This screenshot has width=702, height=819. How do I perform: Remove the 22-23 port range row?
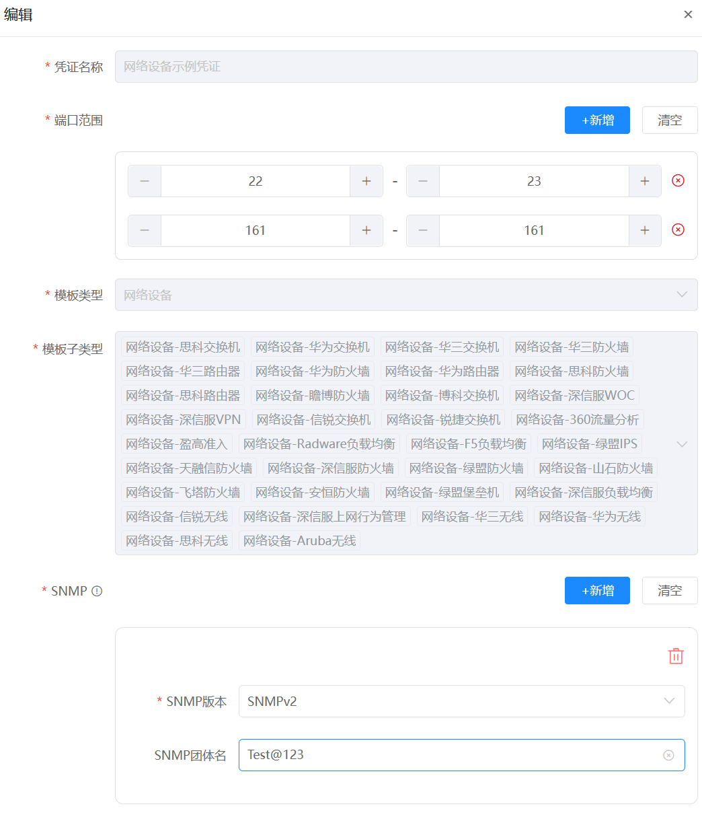point(678,180)
